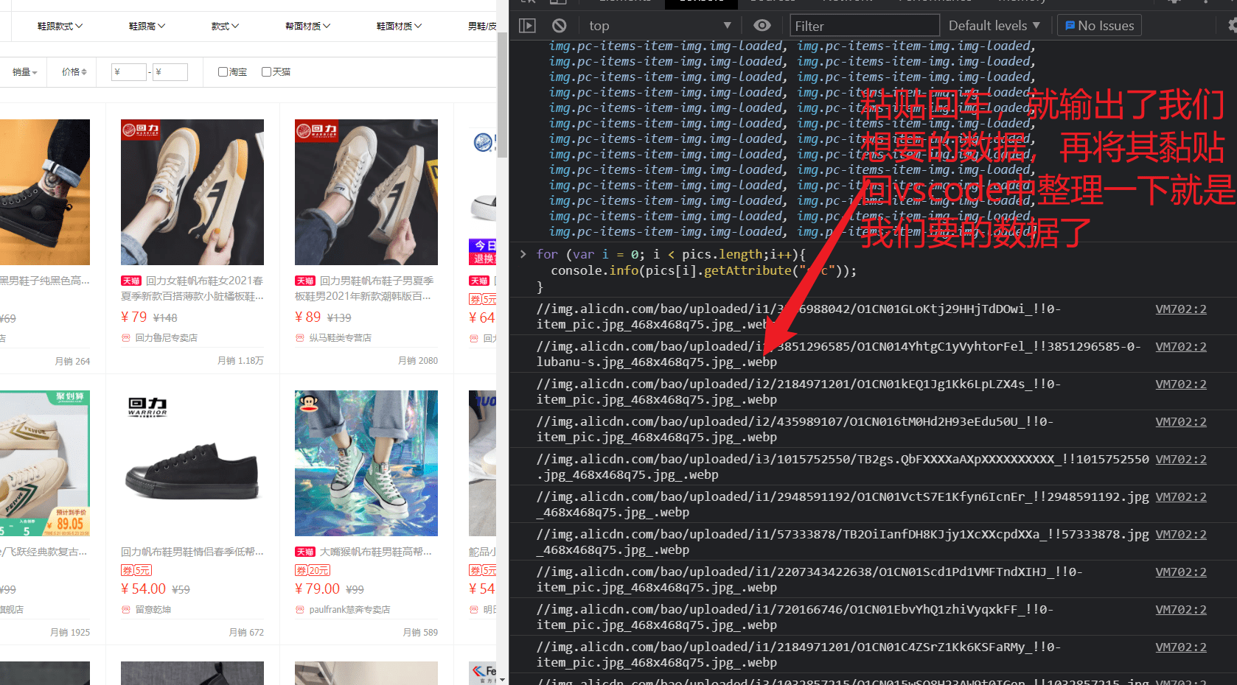Open the 飞跃 beige sneaker thumbnail priced 89.05
Screen dimensions: 1237x685
click(x=44, y=463)
